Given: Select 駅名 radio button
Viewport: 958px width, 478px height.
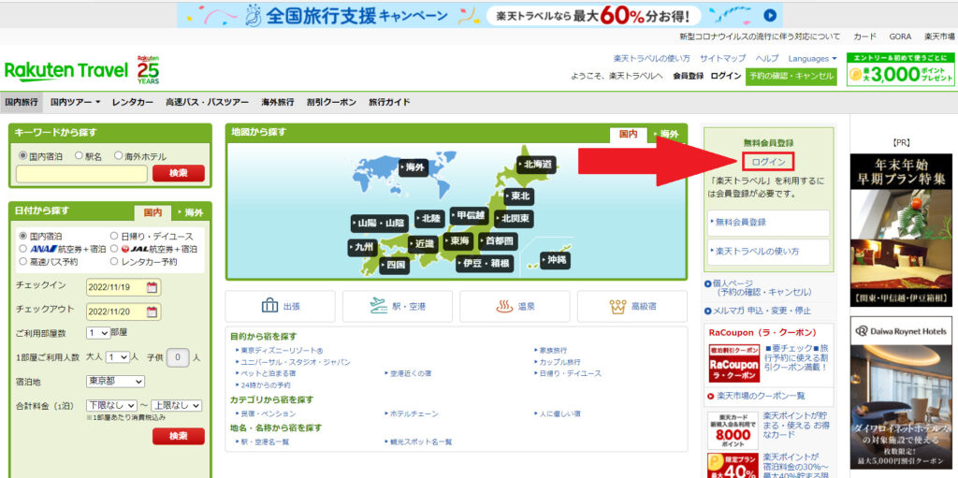Looking at the screenshot, I should click(x=79, y=156).
